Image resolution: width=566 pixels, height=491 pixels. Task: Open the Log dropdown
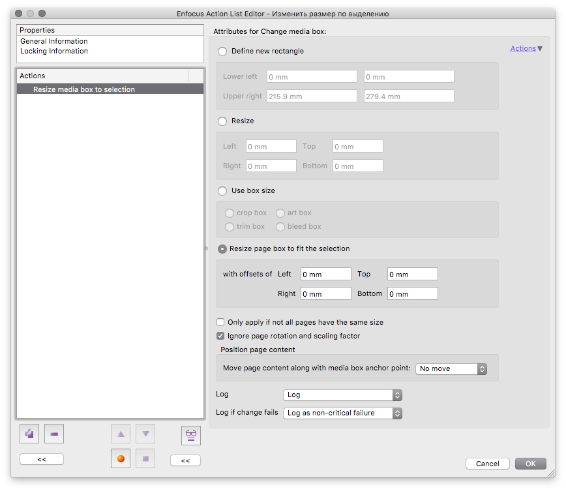342,395
